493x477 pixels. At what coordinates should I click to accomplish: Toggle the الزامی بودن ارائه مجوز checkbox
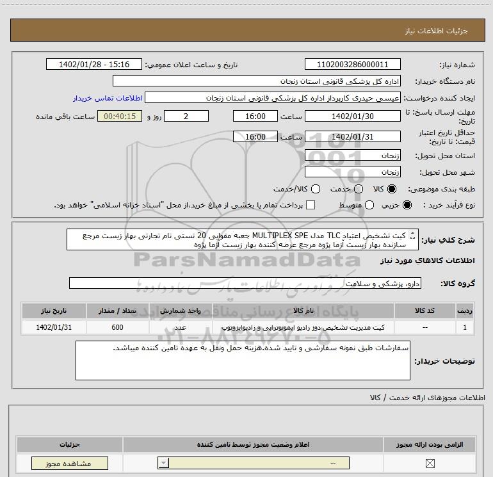pos(430,463)
